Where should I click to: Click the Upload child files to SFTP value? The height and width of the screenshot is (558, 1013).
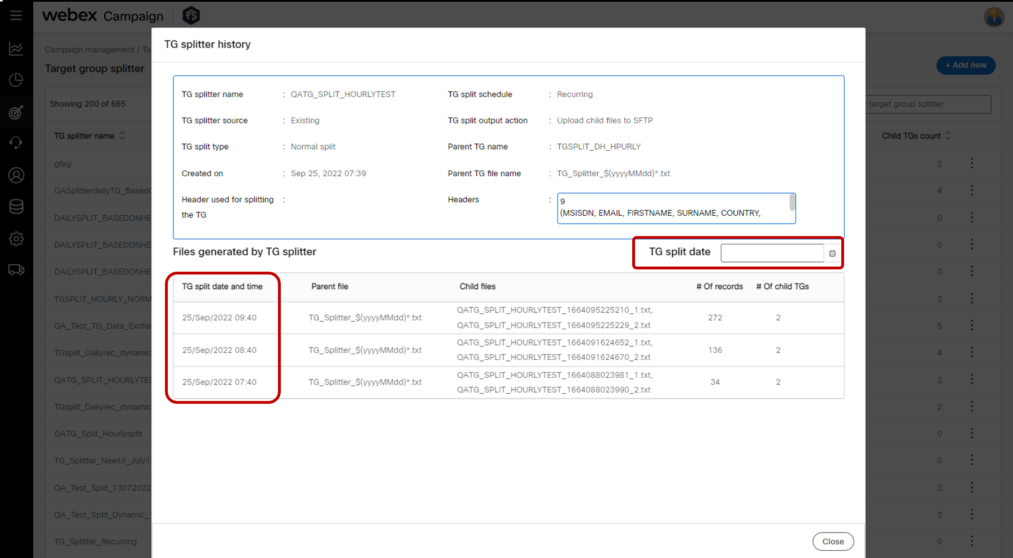pyautogui.click(x=605, y=120)
